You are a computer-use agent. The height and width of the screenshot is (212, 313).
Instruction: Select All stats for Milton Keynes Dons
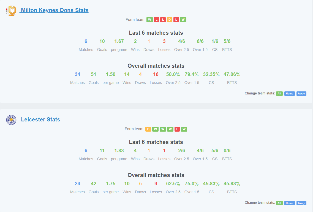(x=279, y=93)
